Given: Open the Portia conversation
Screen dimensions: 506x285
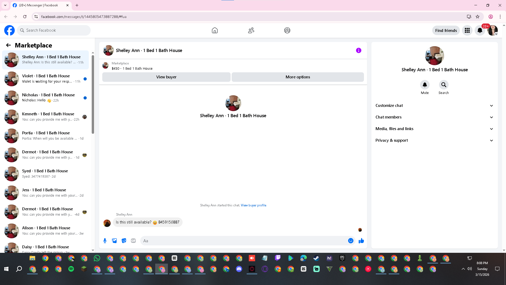Looking at the screenshot, I should click(46, 136).
